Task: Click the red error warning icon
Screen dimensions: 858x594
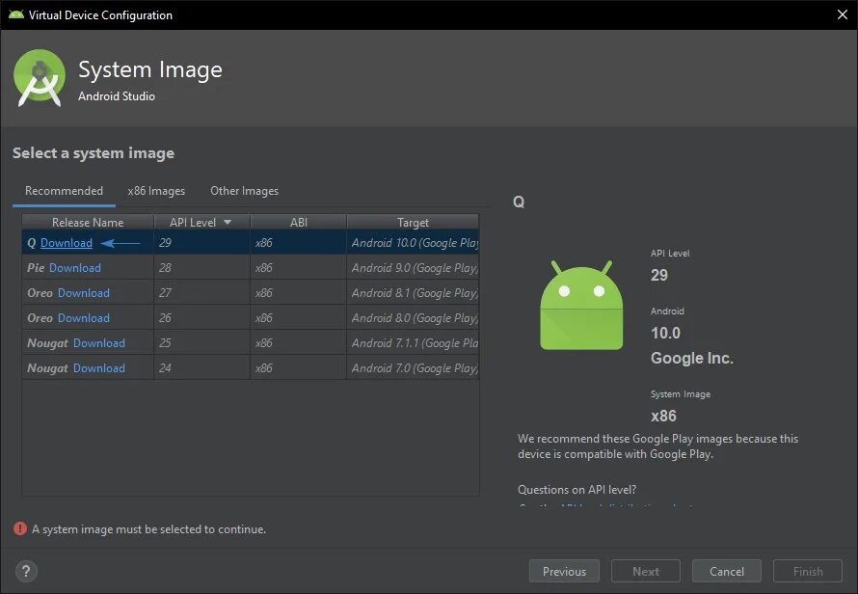Action: tap(20, 528)
